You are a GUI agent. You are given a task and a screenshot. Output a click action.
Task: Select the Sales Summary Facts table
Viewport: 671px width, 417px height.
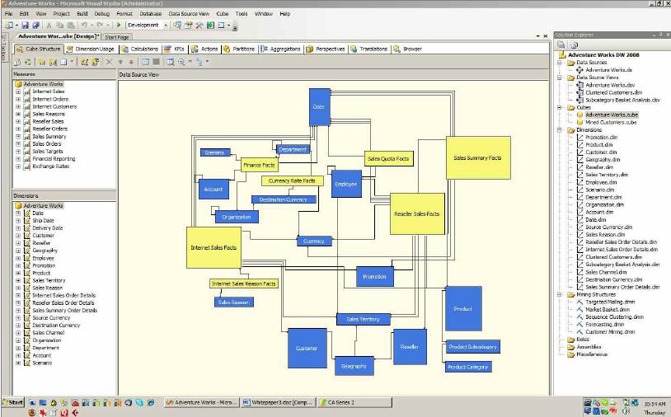pos(478,158)
